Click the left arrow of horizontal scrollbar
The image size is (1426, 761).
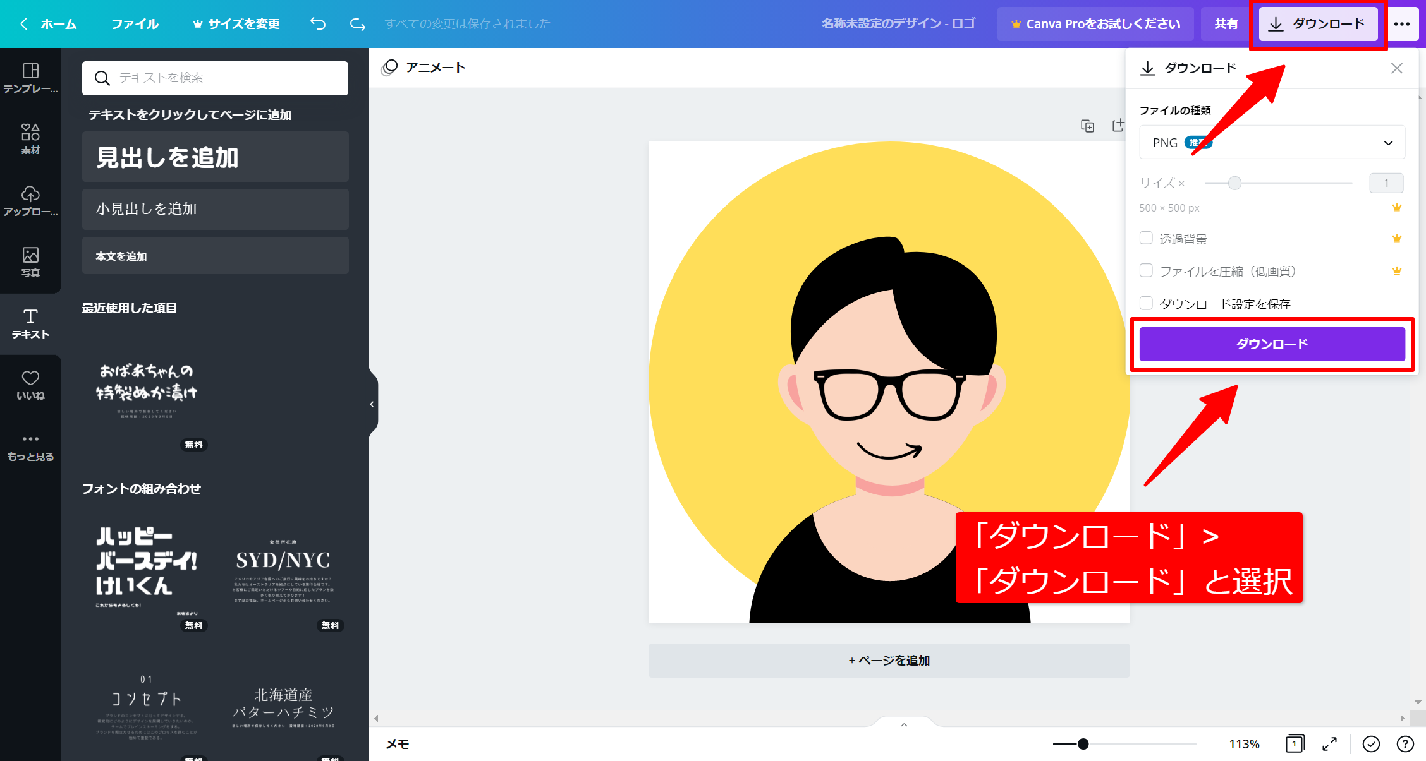click(377, 718)
